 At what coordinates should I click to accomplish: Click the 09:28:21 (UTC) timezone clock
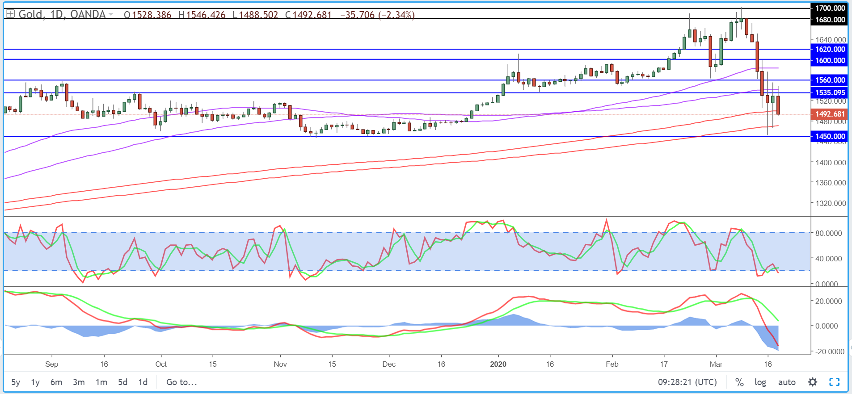coord(687,382)
